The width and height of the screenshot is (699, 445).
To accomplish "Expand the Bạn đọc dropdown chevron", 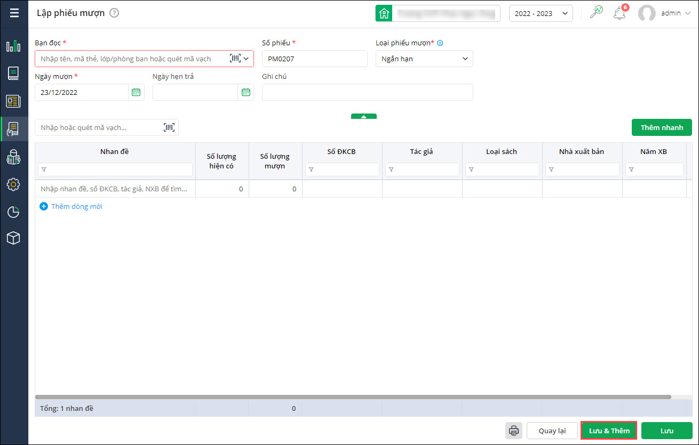I will click(x=247, y=59).
